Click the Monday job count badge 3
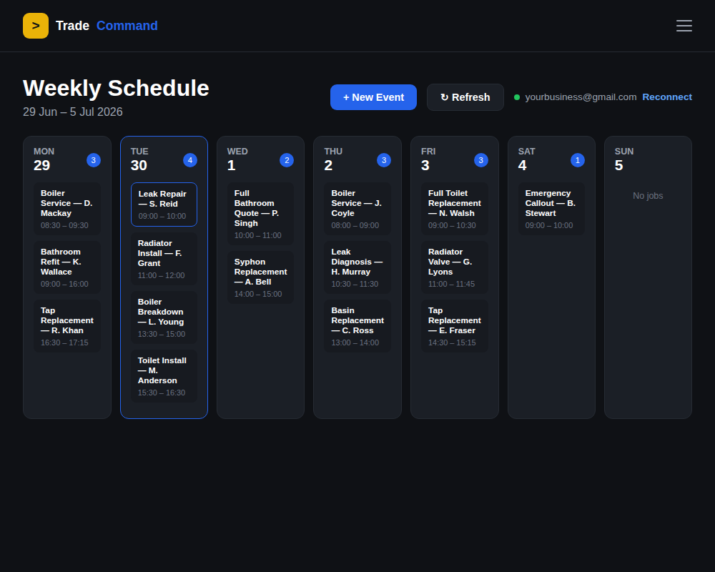Image resolution: width=715 pixels, height=572 pixels. click(x=94, y=160)
